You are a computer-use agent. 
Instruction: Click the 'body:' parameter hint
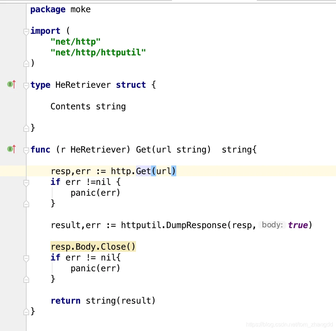point(272,225)
